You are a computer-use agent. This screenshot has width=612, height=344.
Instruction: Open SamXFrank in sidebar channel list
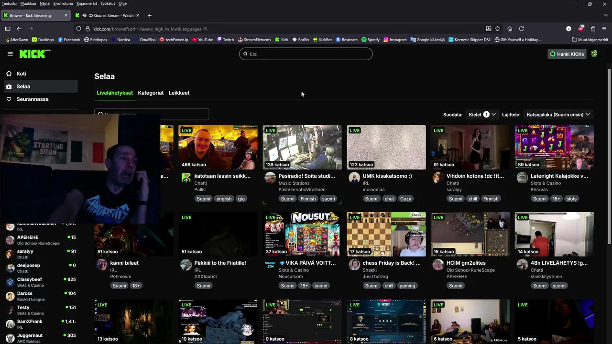click(x=40, y=324)
